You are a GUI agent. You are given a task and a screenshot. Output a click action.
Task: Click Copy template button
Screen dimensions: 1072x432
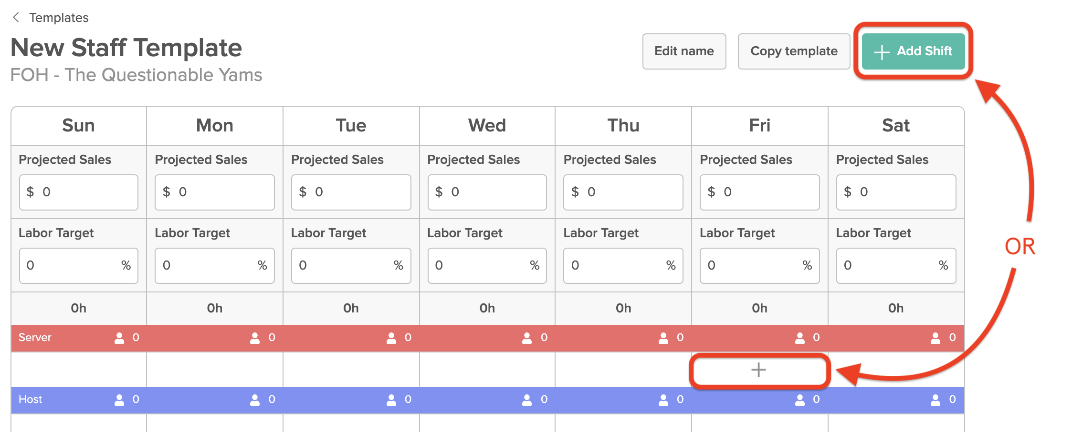(x=794, y=51)
